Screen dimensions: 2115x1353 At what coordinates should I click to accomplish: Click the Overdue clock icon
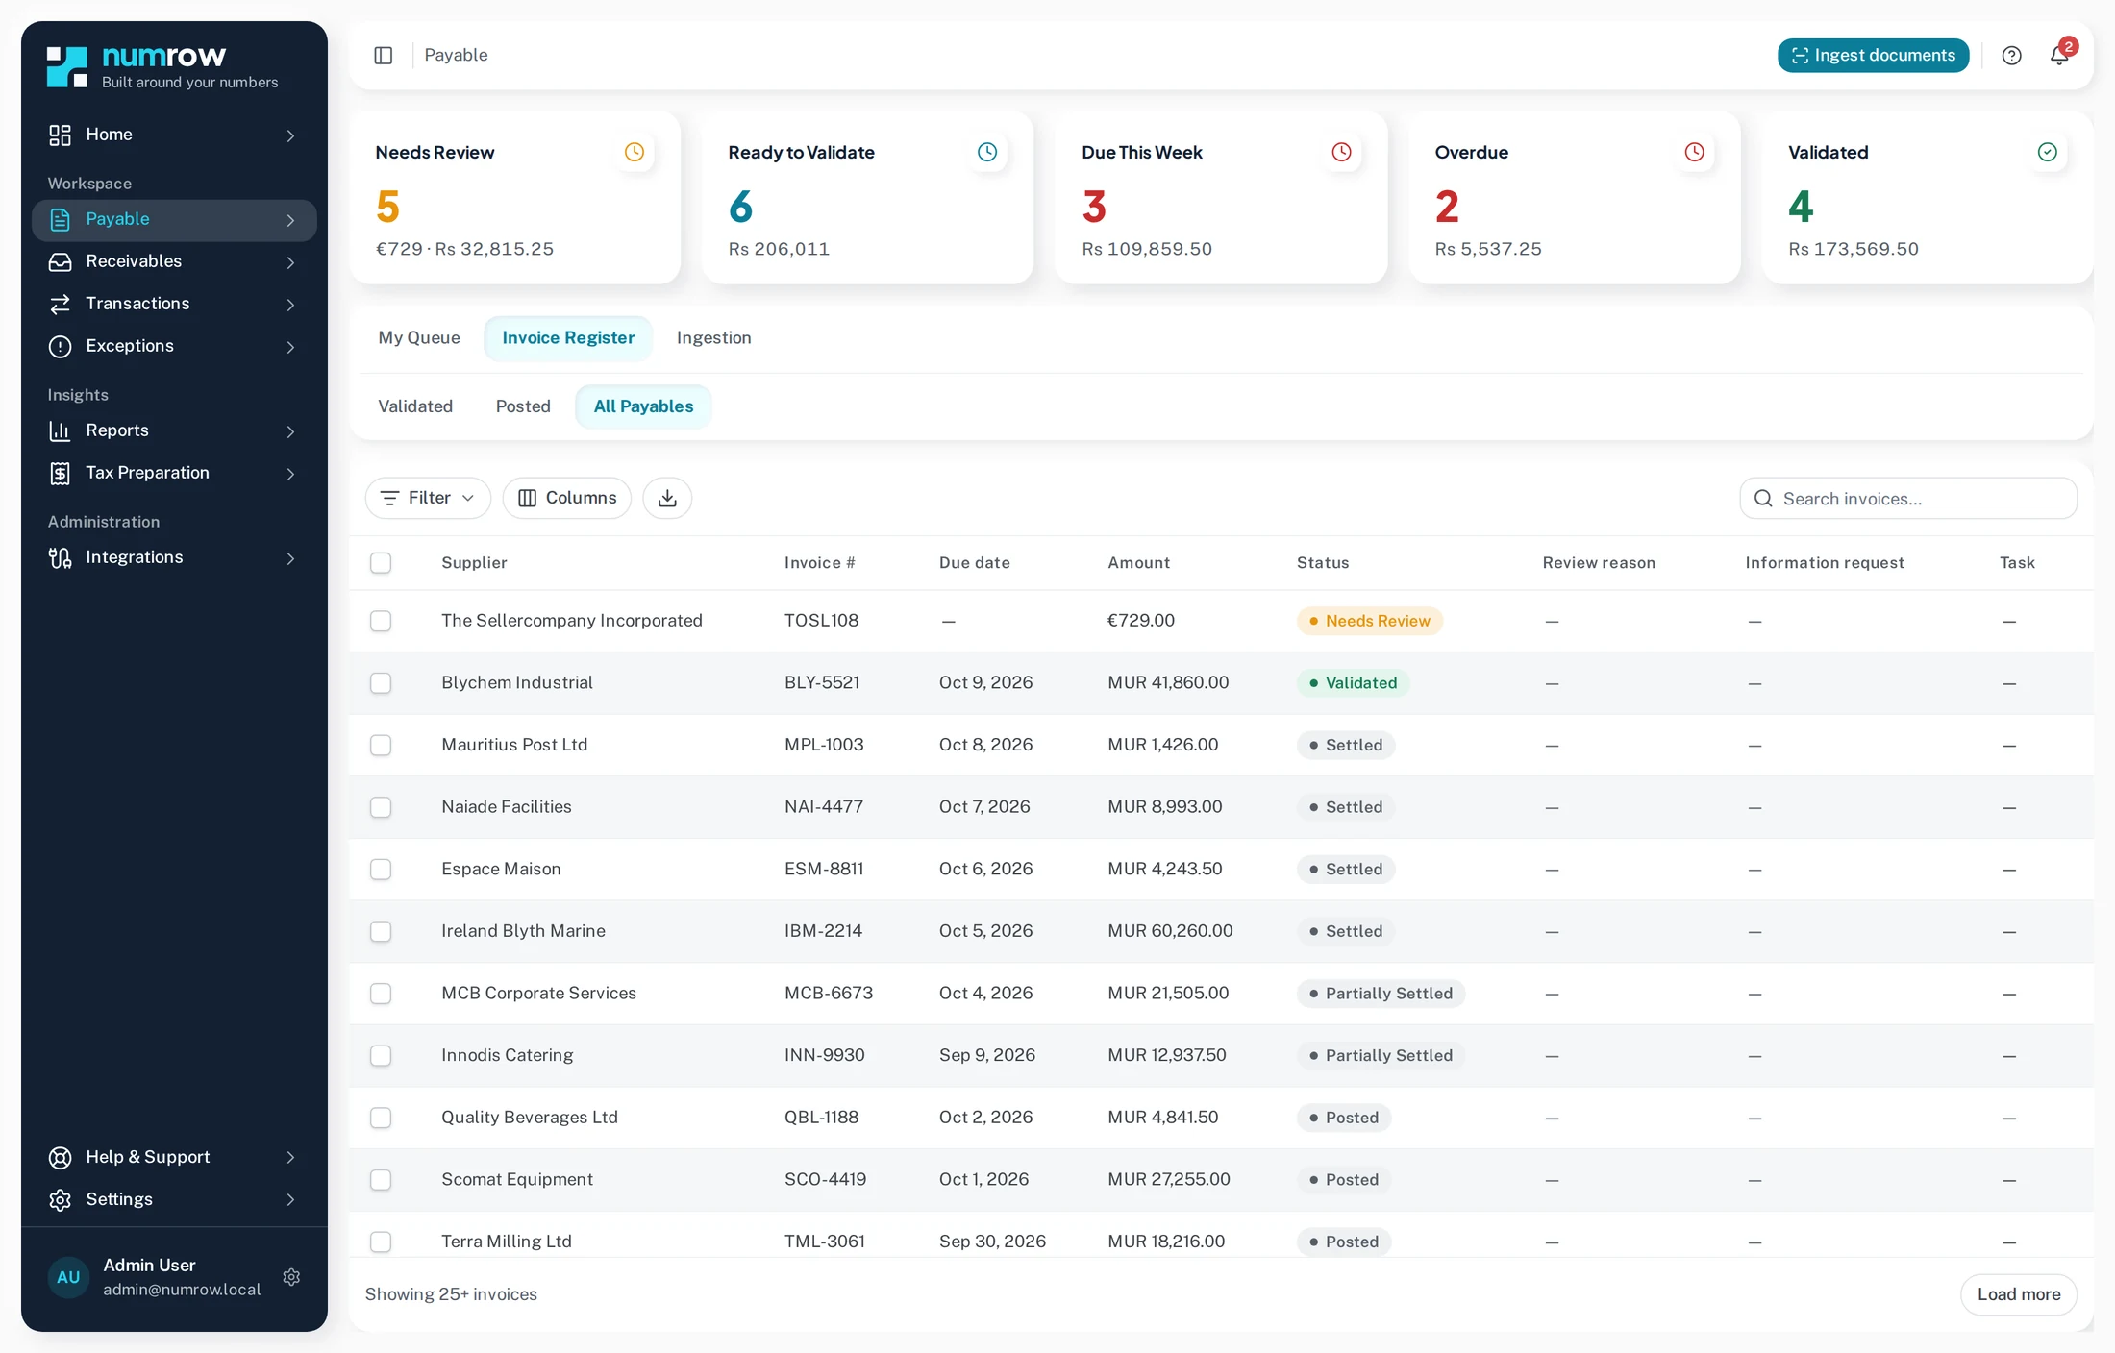point(1694,152)
